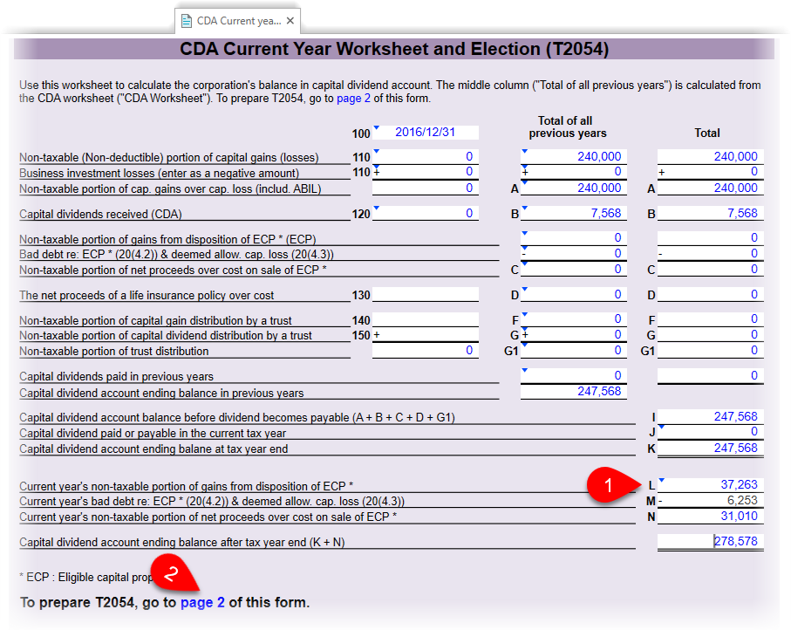Select previous years business investment losses field
Screen dimensions: 791x630
(574, 172)
